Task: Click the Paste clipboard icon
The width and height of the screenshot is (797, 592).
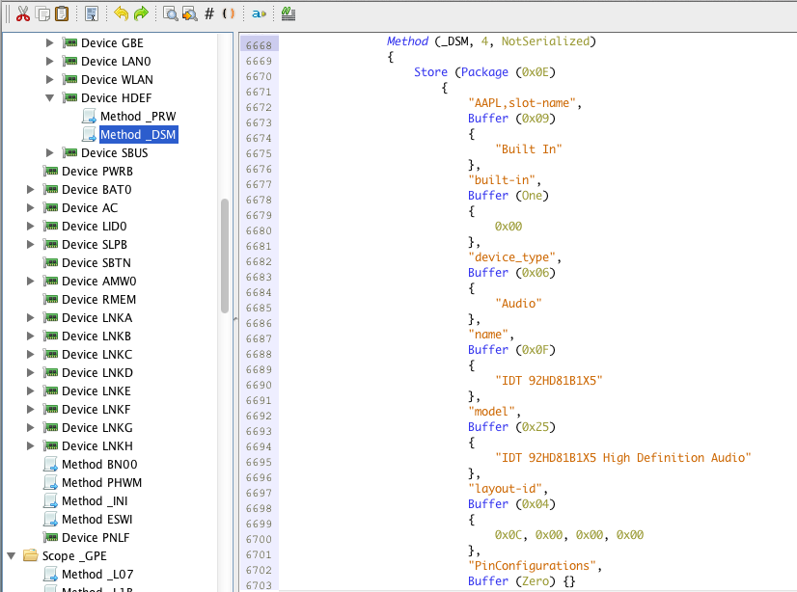Action: [x=62, y=13]
